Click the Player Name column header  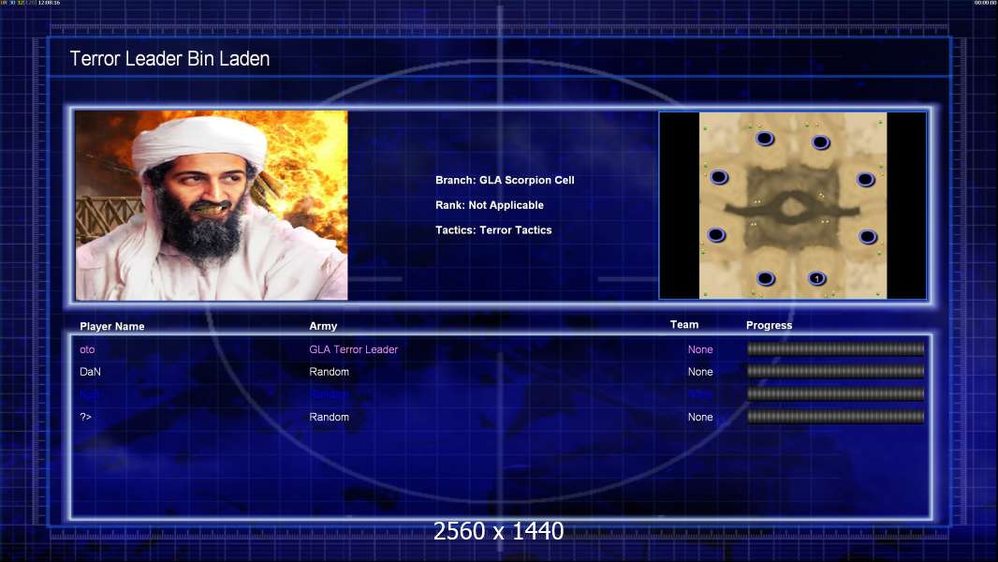pyautogui.click(x=112, y=327)
